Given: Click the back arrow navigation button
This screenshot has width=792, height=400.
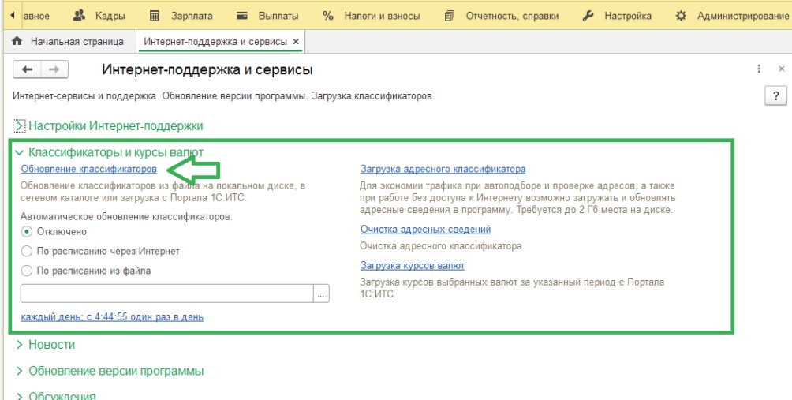Looking at the screenshot, I should coord(28,70).
